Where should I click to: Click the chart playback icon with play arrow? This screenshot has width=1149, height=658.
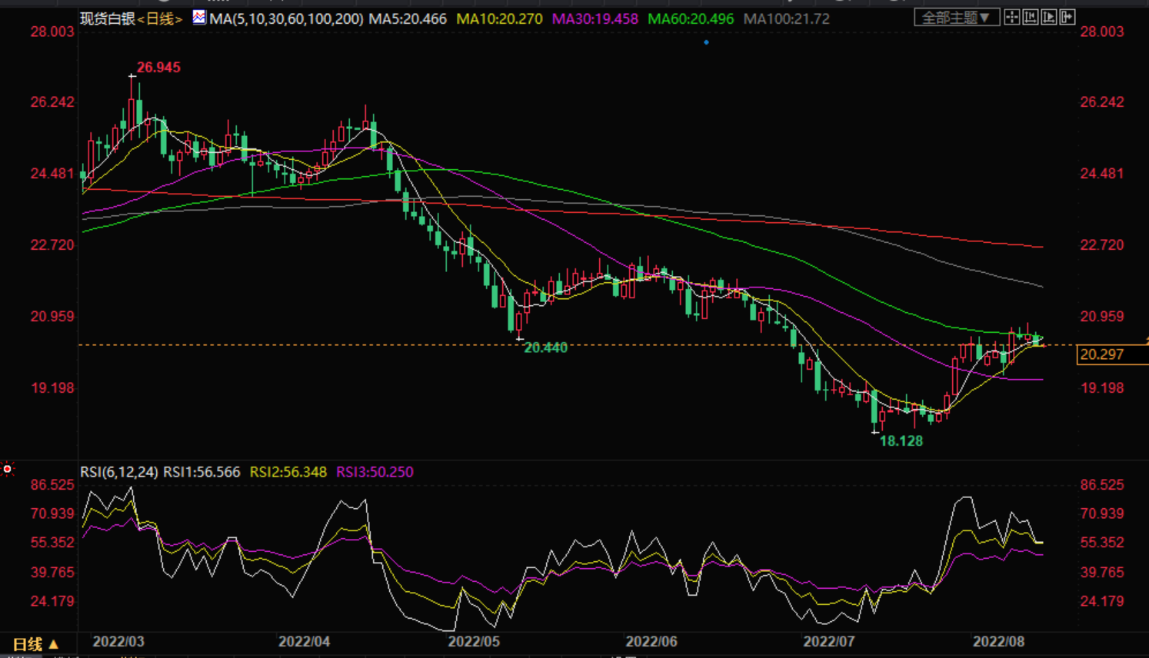[1049, 17]
